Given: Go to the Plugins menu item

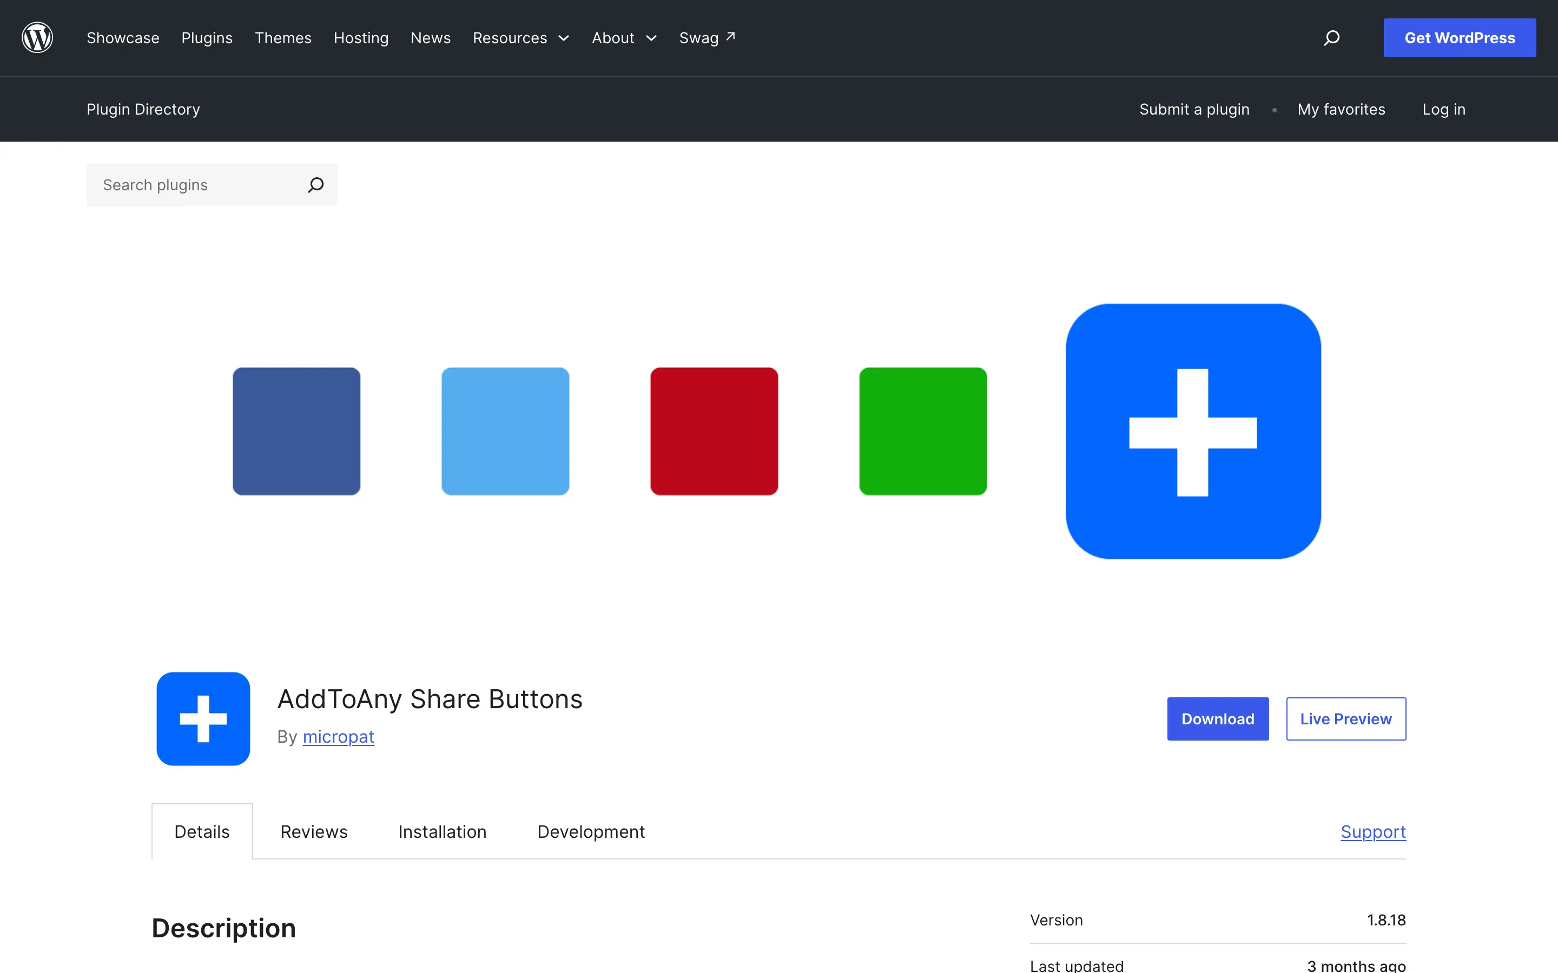Looking at the screenshot, I should pos(207,38).
